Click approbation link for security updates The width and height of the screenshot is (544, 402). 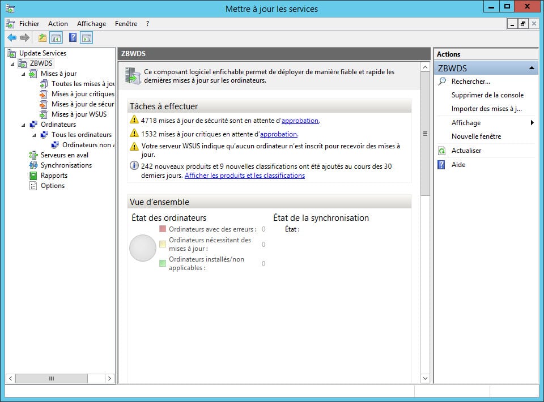tap(300, 121)
